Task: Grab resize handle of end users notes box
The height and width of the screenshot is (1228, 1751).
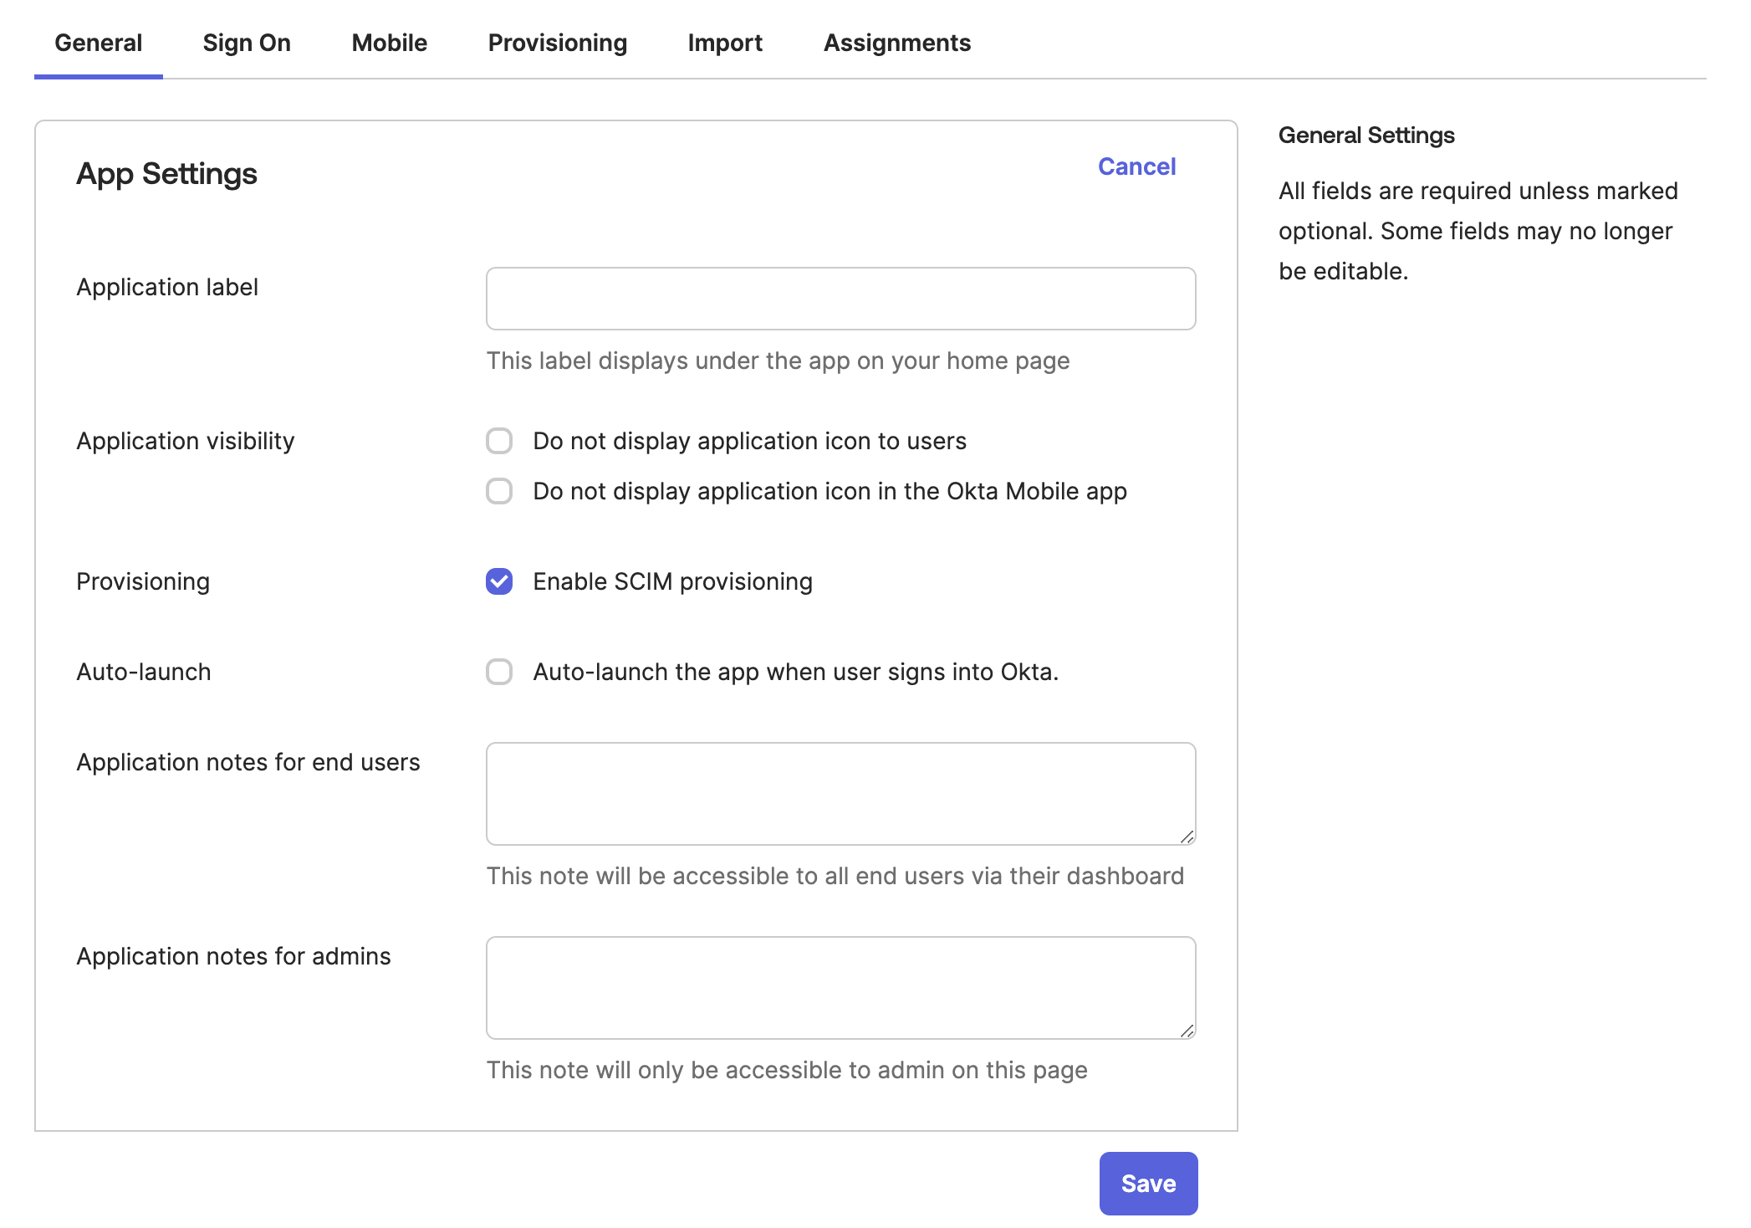Action: (x=1187, y=837)
